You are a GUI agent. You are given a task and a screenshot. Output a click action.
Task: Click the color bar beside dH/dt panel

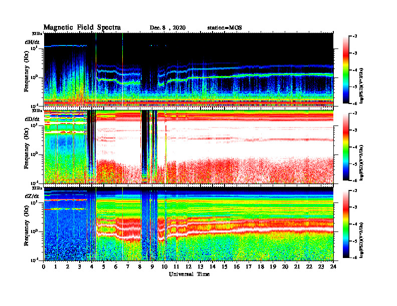tap(346, 69)
